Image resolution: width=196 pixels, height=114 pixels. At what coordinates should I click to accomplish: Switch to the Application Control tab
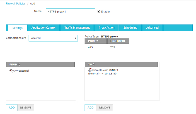click(43, 28)
